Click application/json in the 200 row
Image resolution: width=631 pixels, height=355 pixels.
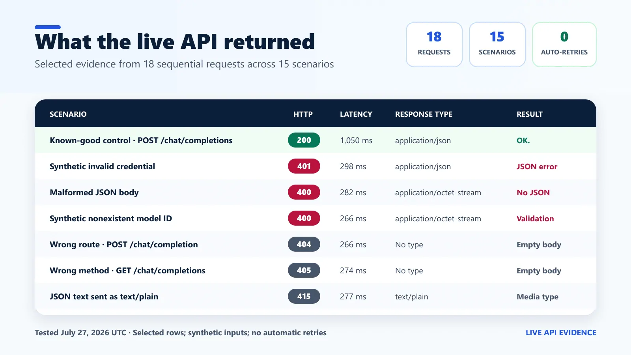tap(423, 140)
